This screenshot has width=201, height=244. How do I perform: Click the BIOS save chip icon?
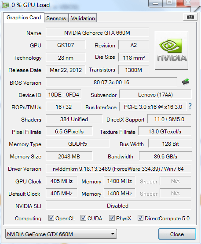point(186,82)
